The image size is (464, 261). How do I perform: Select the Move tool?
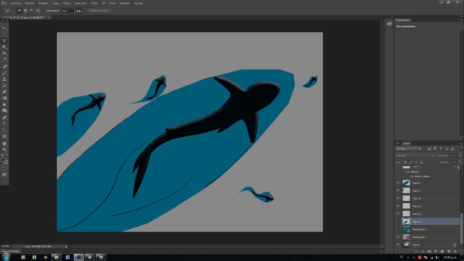pos(5,28)
